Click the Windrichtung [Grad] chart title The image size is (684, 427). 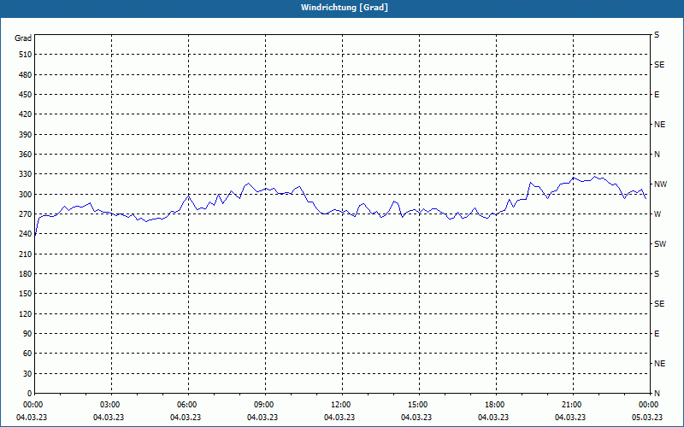(345, 8)
